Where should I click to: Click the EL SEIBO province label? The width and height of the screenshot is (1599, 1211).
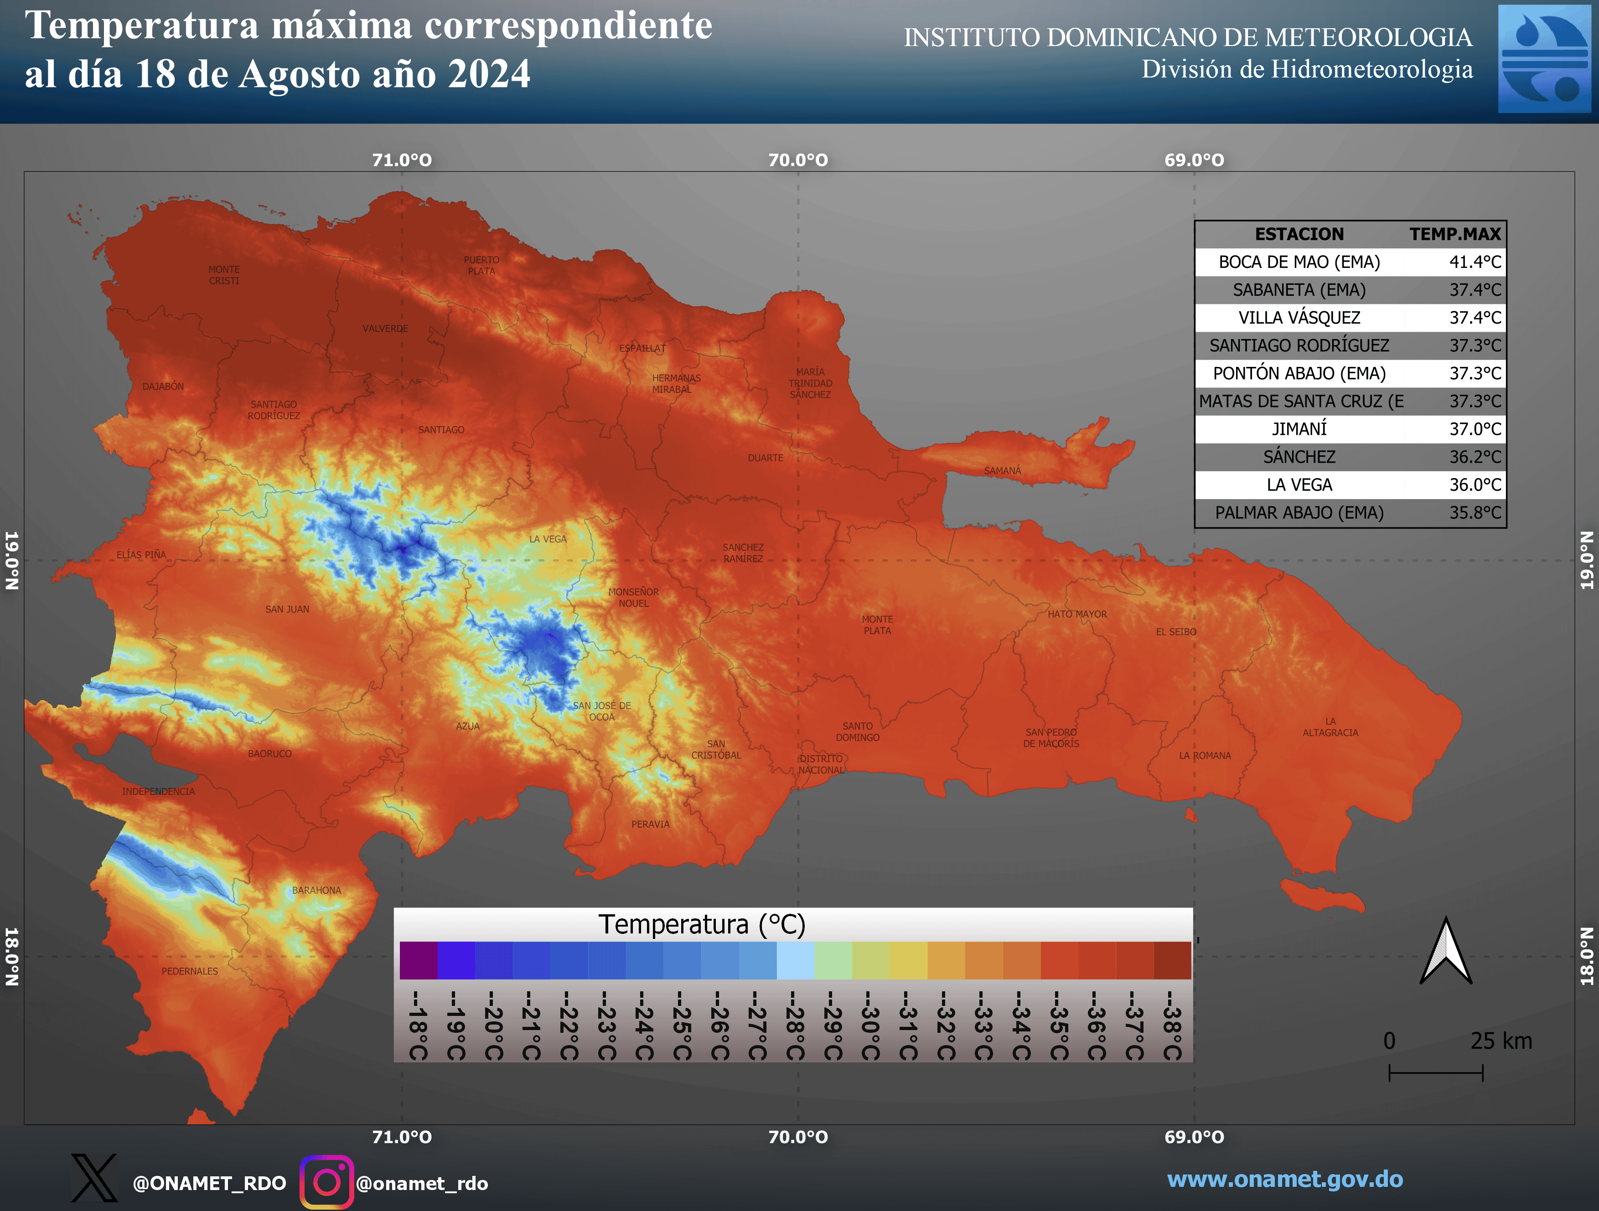(1176, 632)
